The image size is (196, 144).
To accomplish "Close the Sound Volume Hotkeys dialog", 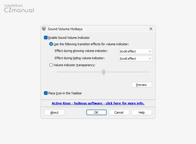I will [151, 29].
